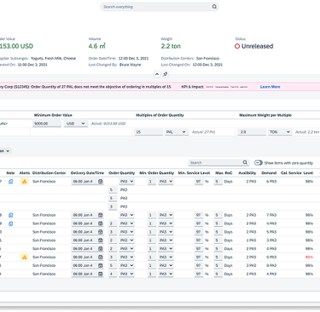Click into the Search everything field

pyautogui.click(x=156, y=7)
